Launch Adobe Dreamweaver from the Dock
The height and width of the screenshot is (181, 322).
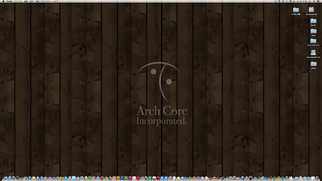(x=126, y=178)
